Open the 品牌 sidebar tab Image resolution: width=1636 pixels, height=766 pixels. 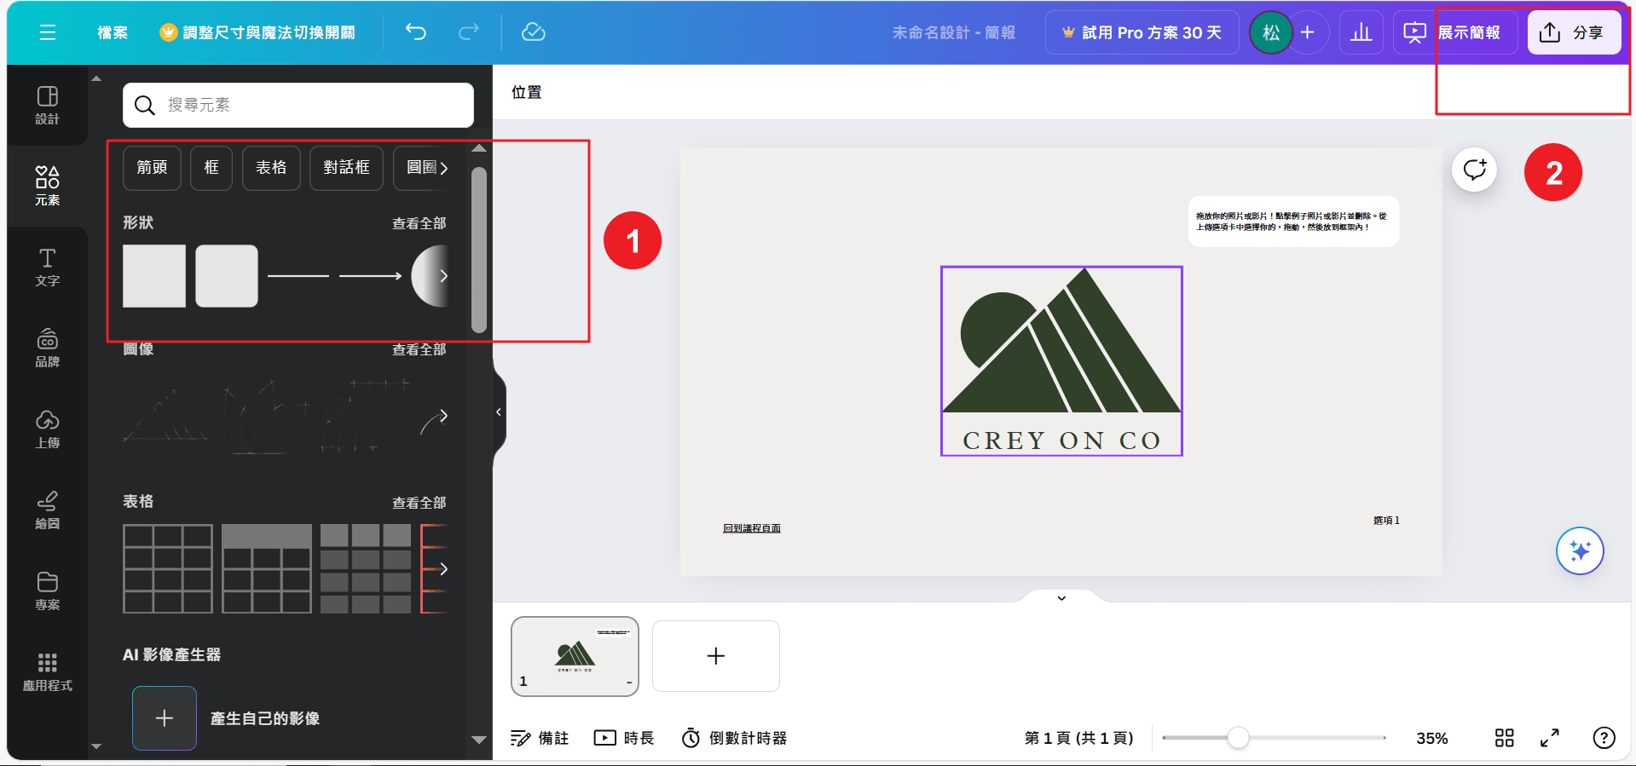[x=48, y=348]
